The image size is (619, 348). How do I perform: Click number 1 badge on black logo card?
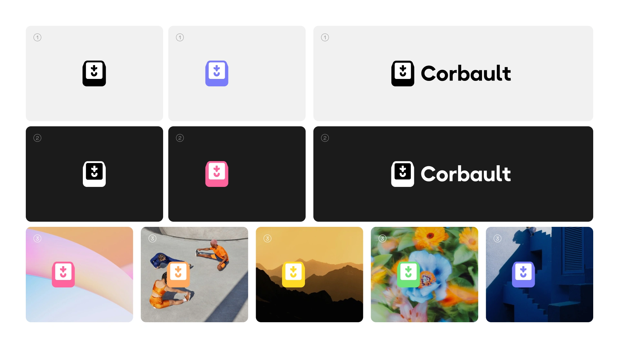pyautogui.click(x=37, y=37)
